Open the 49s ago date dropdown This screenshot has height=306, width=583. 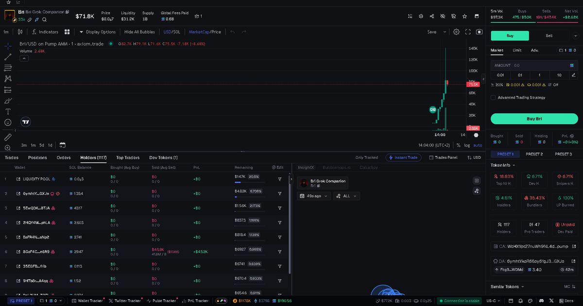[x=314, y=196]
